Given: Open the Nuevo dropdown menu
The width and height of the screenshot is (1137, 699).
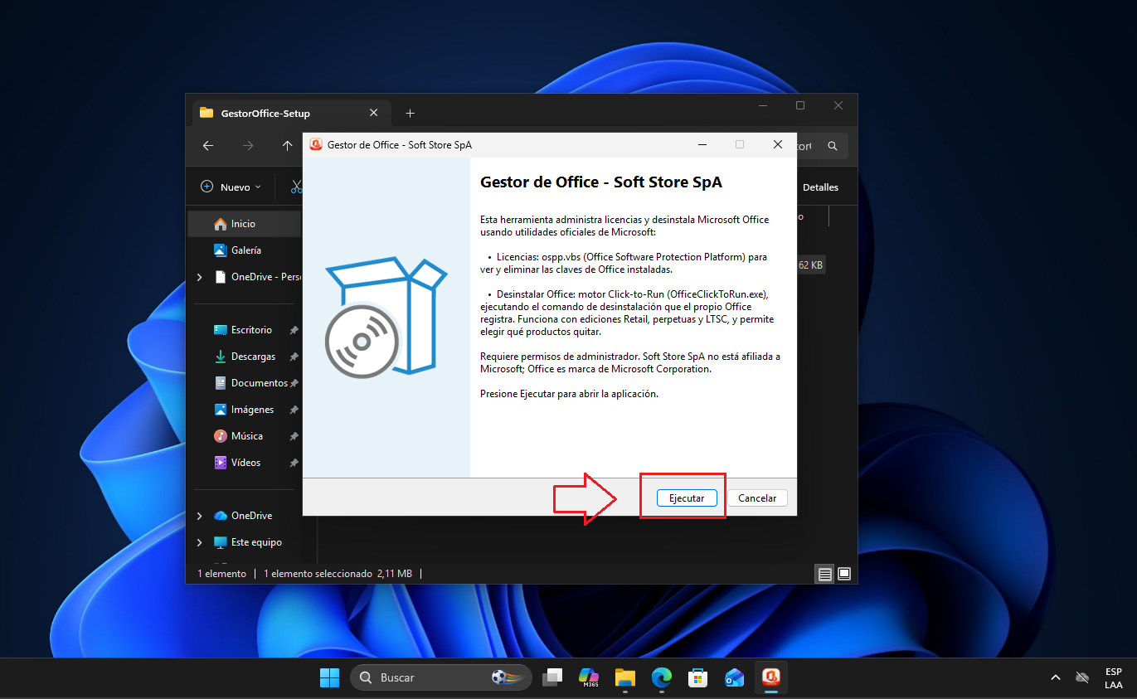Looking at the screenshot, I should point(231,187).
